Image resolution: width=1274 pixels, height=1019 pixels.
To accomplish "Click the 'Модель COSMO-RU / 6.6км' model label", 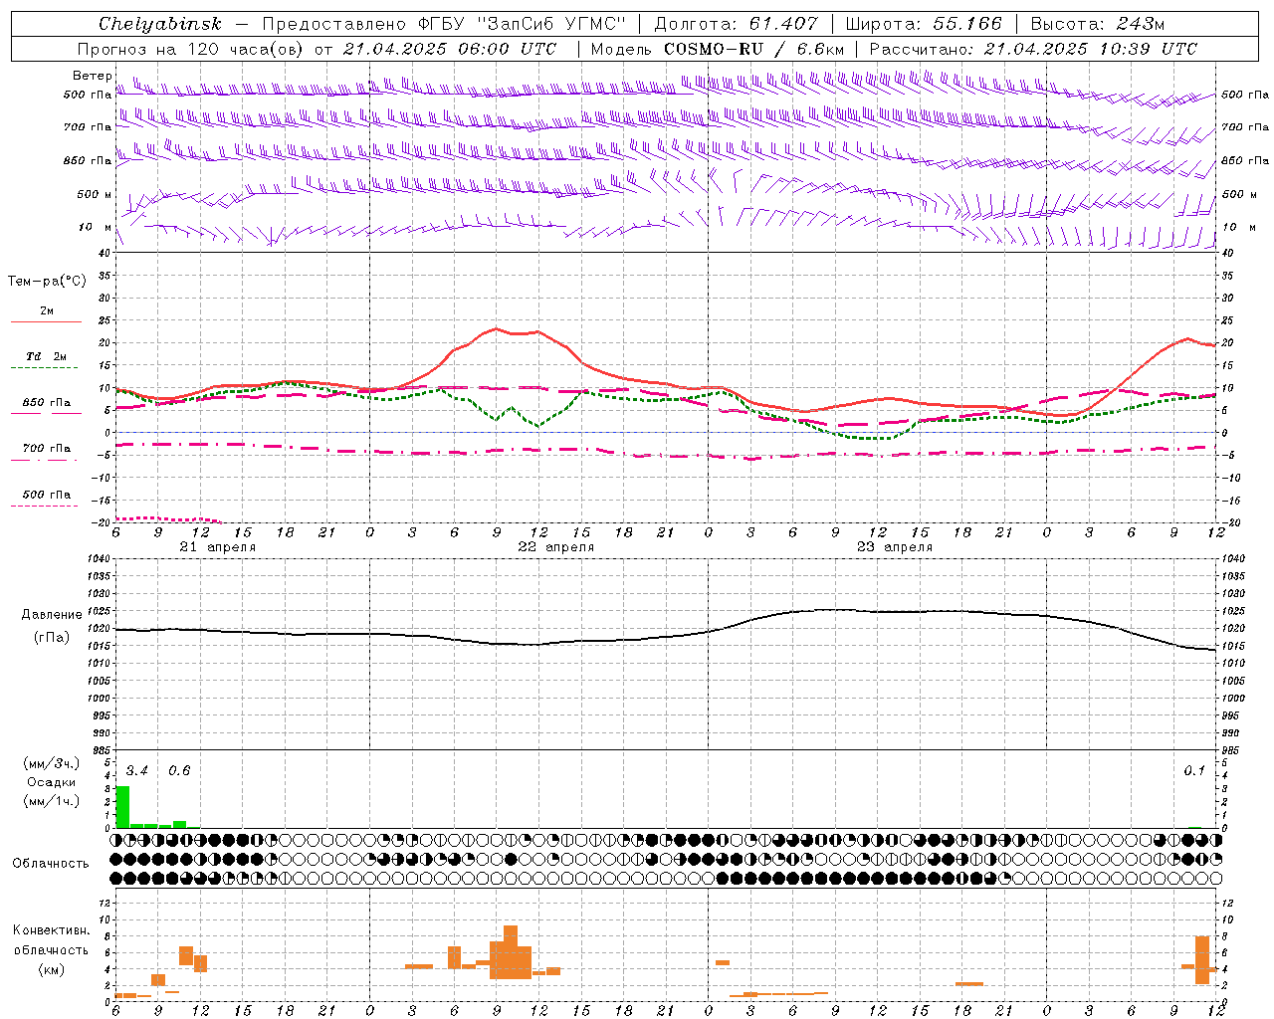I will coord(717,49).
